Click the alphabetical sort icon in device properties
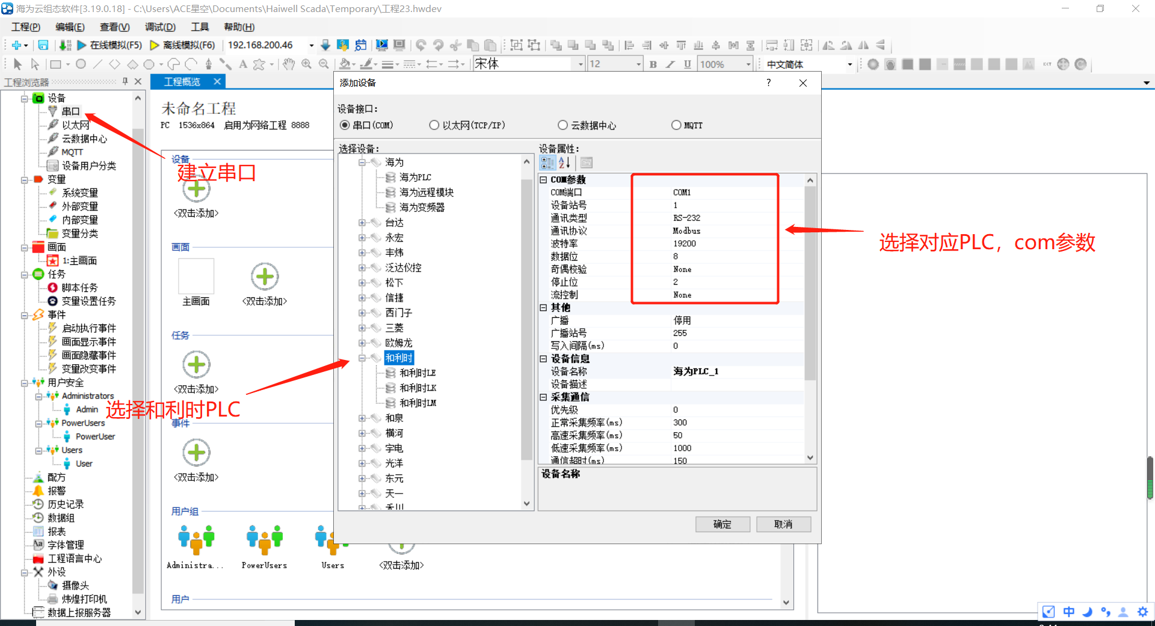This screenshot has width=1155, height=626. tap(564, 163)
